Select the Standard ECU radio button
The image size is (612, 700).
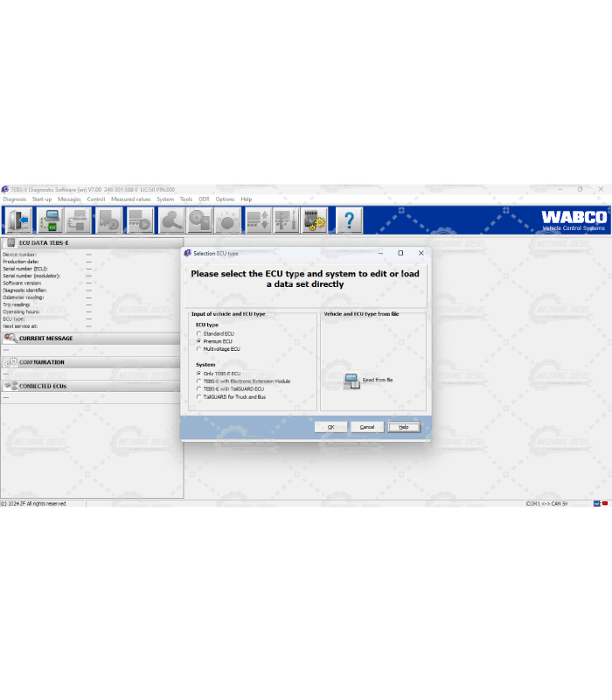pyautogui.click(x=199, y=333)
